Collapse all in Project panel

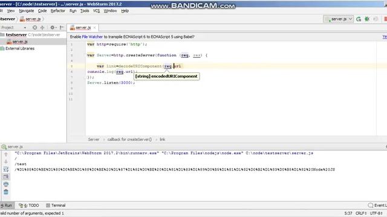(42, 28)
